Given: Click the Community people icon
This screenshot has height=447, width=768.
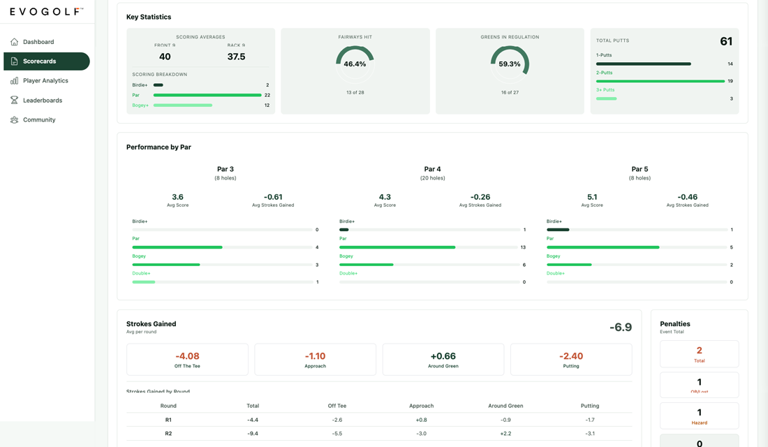Looking at the screenshot, I should tap(14, 119).
